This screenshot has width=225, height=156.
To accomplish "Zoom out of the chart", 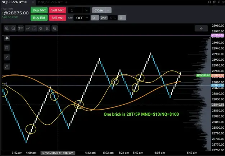I will tap(13, 28).
